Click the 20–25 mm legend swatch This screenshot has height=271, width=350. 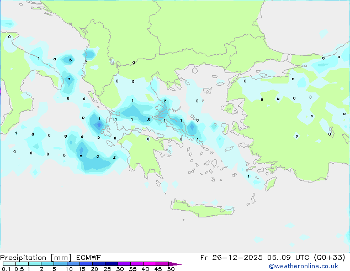click(98, 264)
